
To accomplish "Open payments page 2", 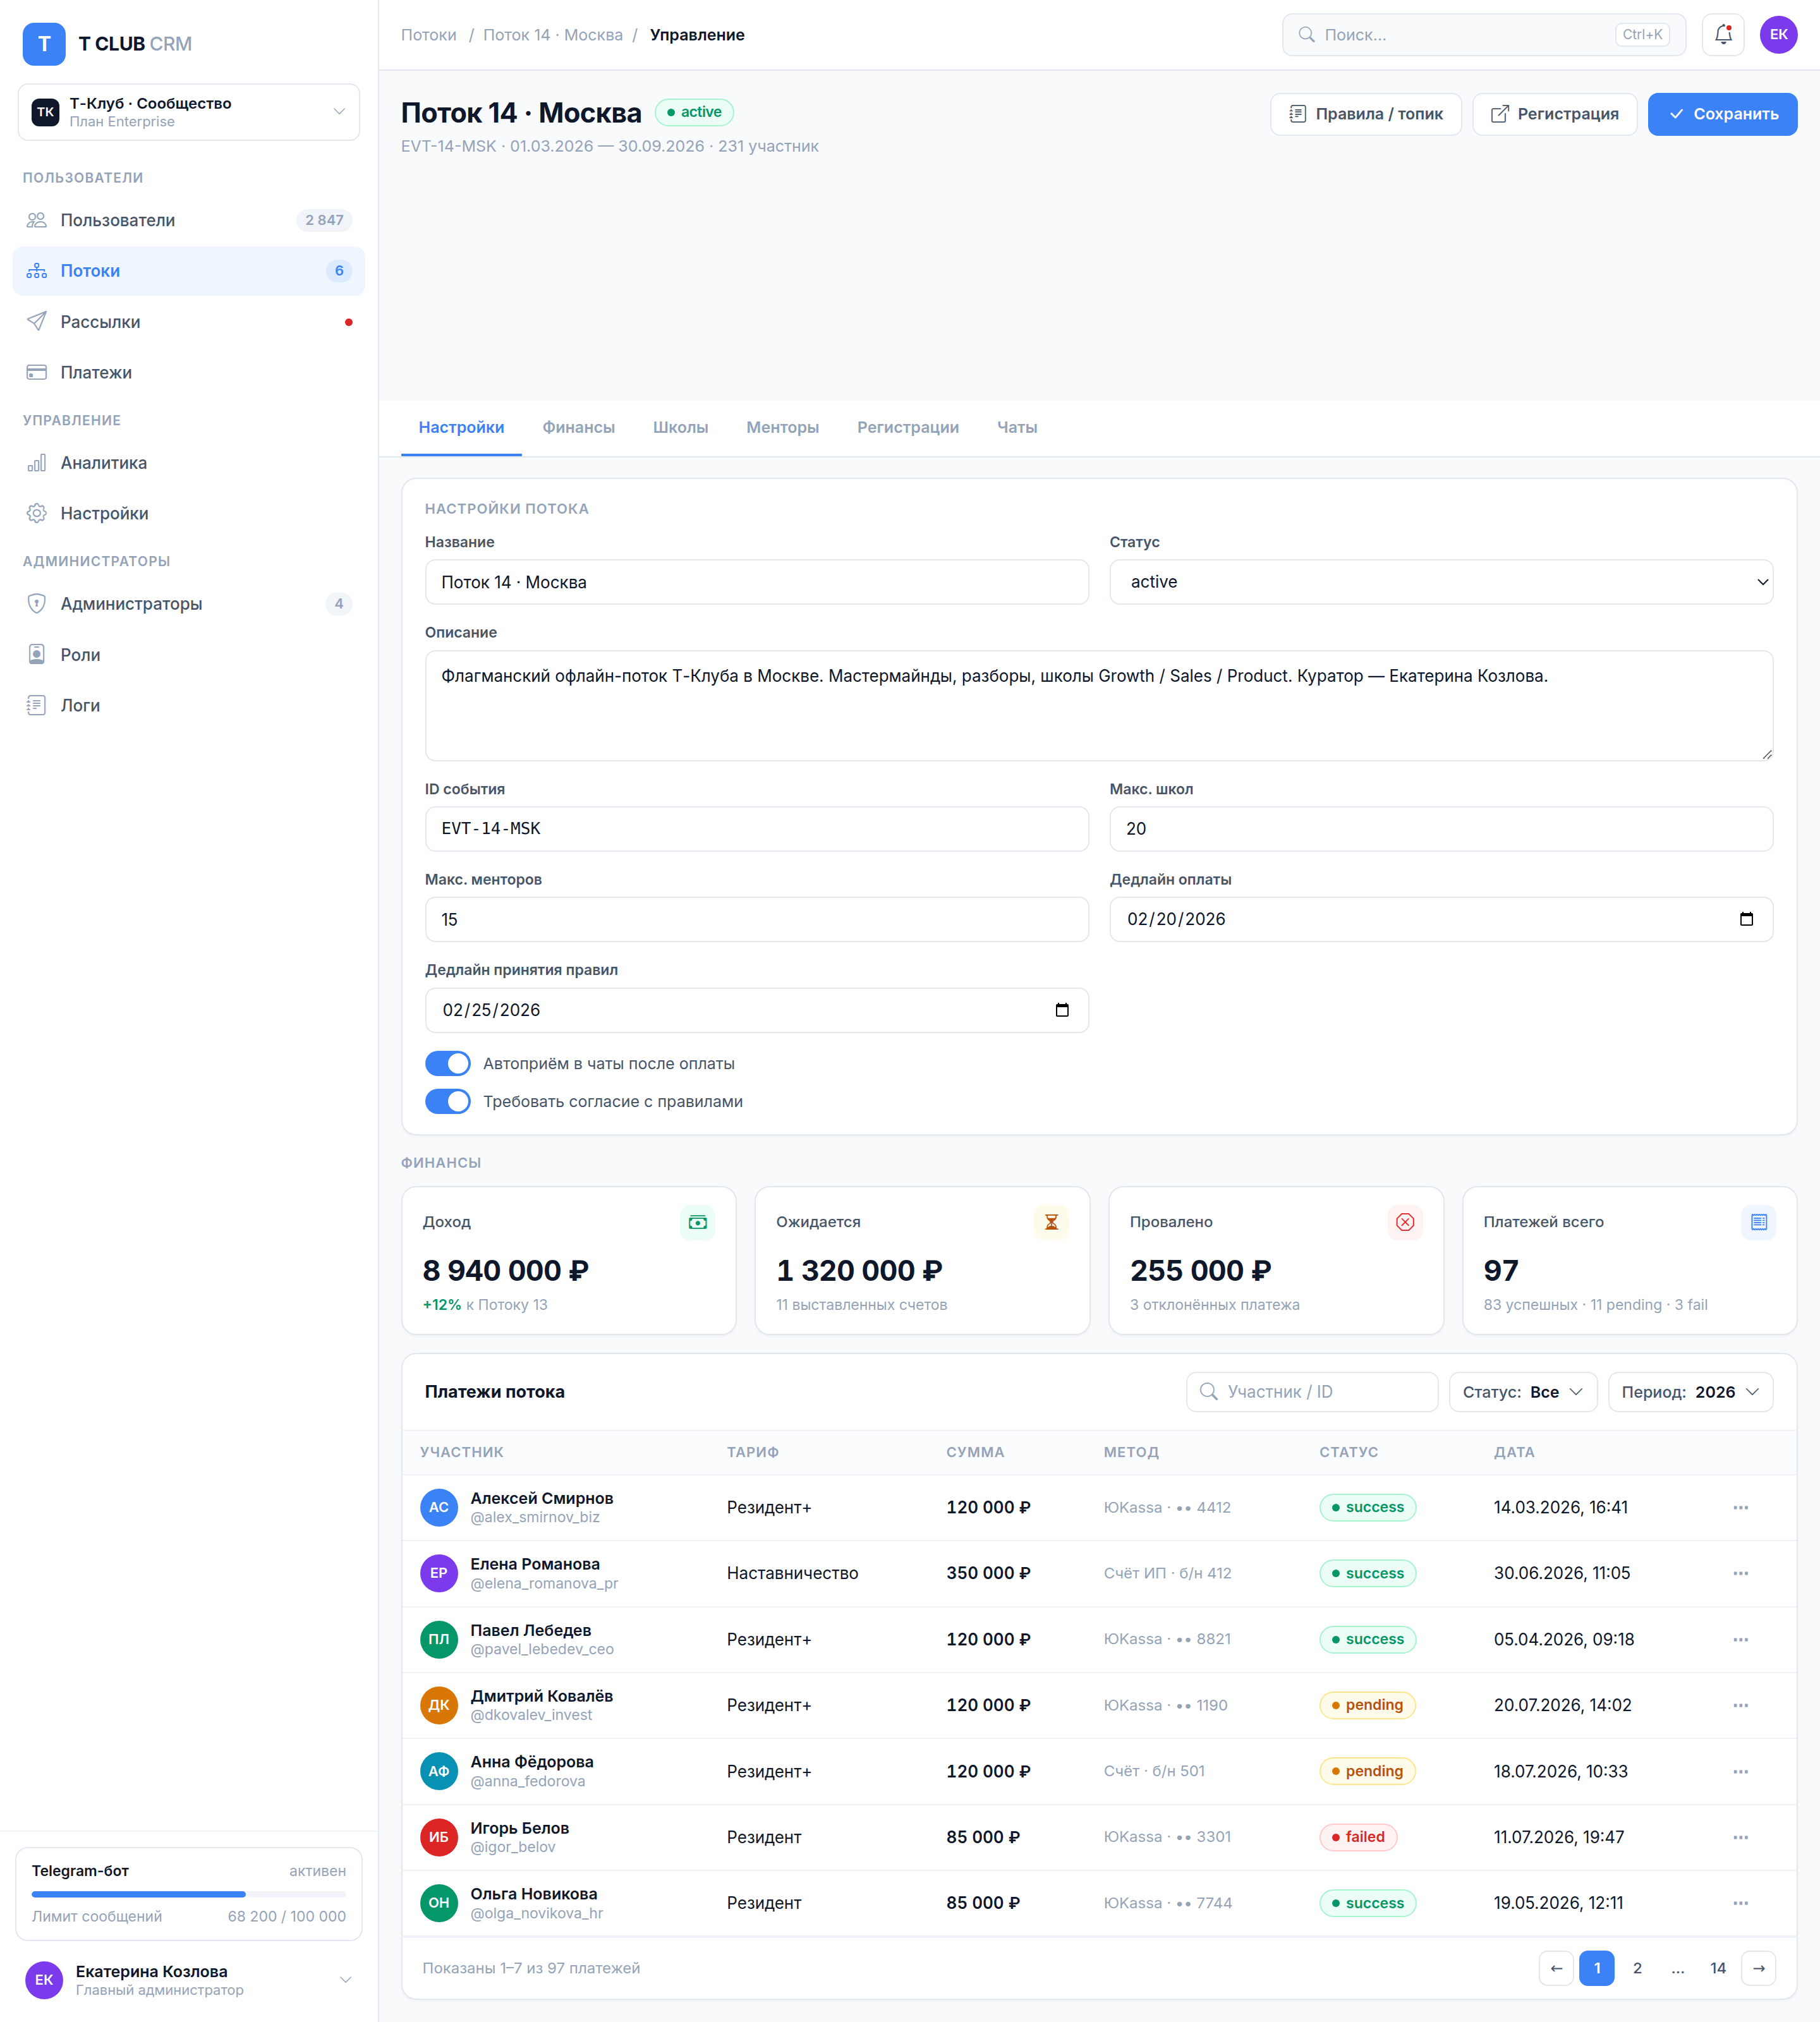I will (x=1637, y=1968).
